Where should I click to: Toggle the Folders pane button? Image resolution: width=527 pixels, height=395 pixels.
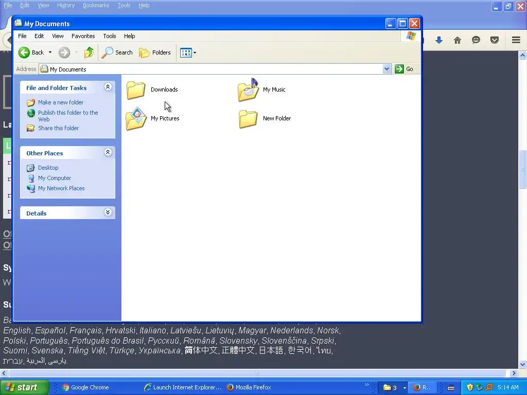[x=155, y=52]
